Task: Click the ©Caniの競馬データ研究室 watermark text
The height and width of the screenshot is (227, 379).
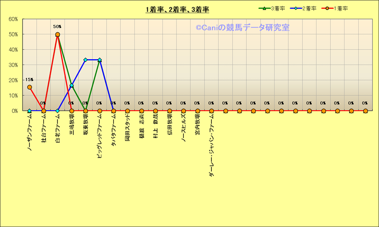Action: [x=242, y=28]
